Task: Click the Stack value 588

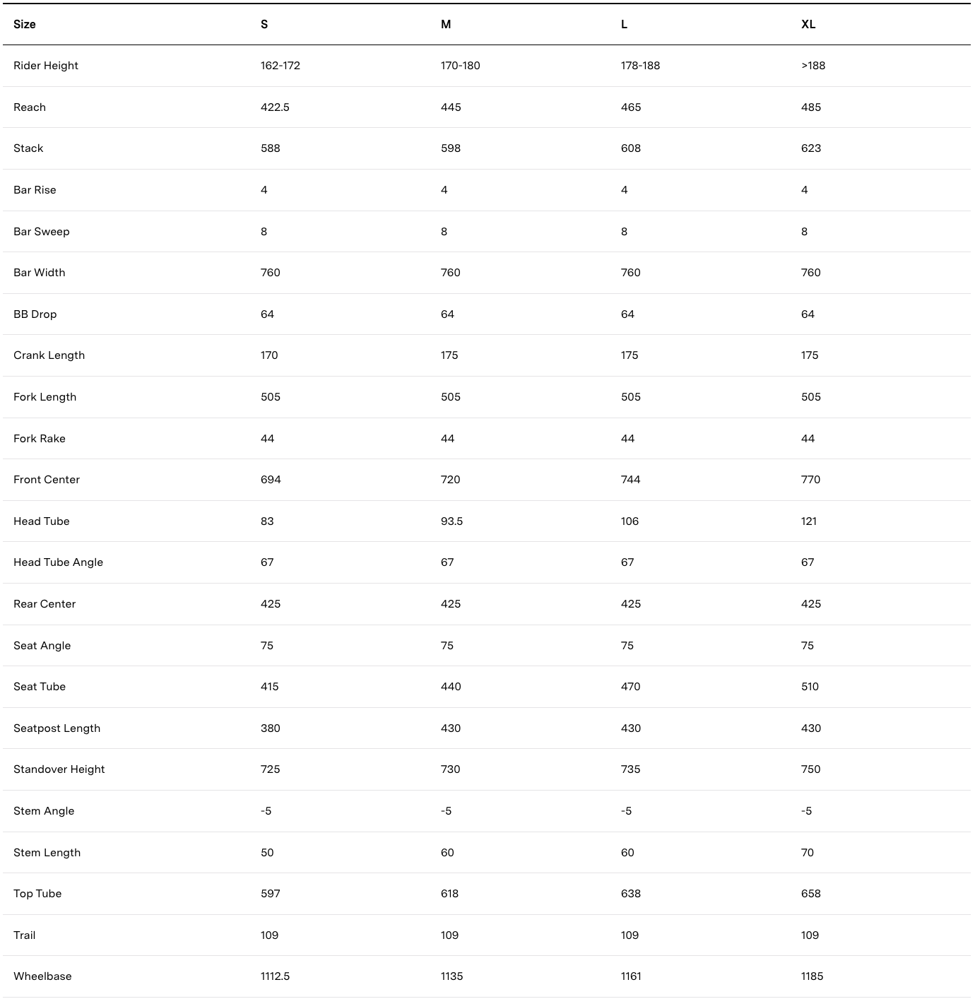Action: click(x=271, y=148)
